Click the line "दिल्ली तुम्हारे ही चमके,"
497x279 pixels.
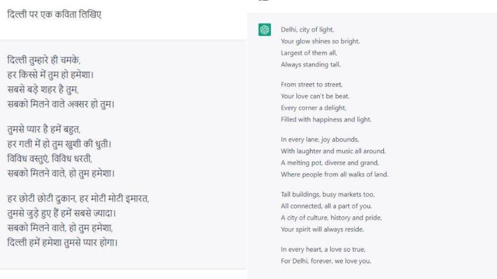[x=44, y=60]
